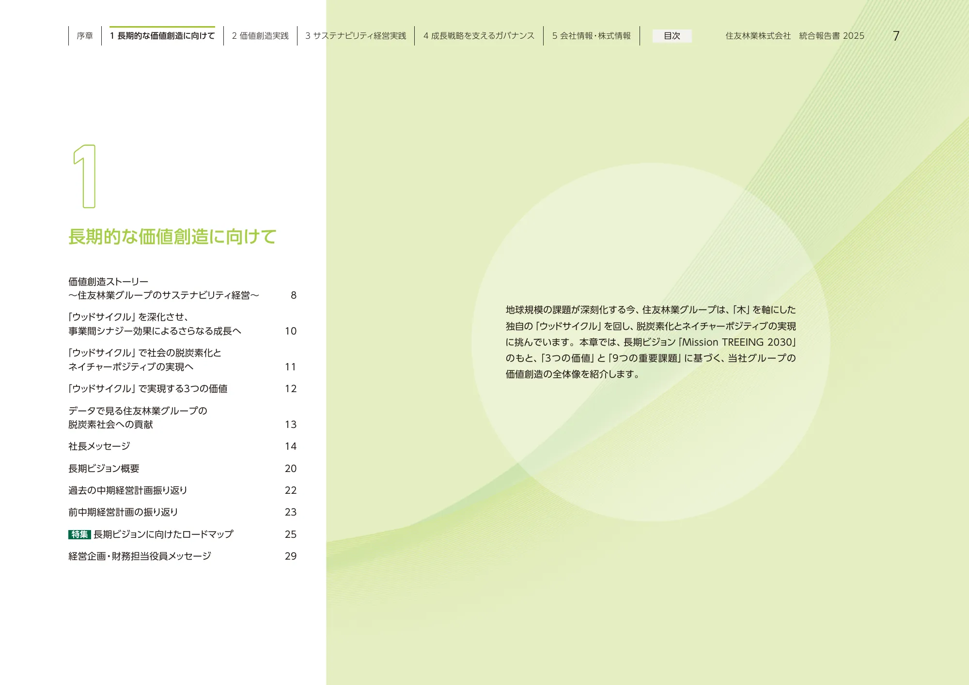Click the green 特集 badge icon
Viewport: 969px width, 685px height.
pos(79,534)
